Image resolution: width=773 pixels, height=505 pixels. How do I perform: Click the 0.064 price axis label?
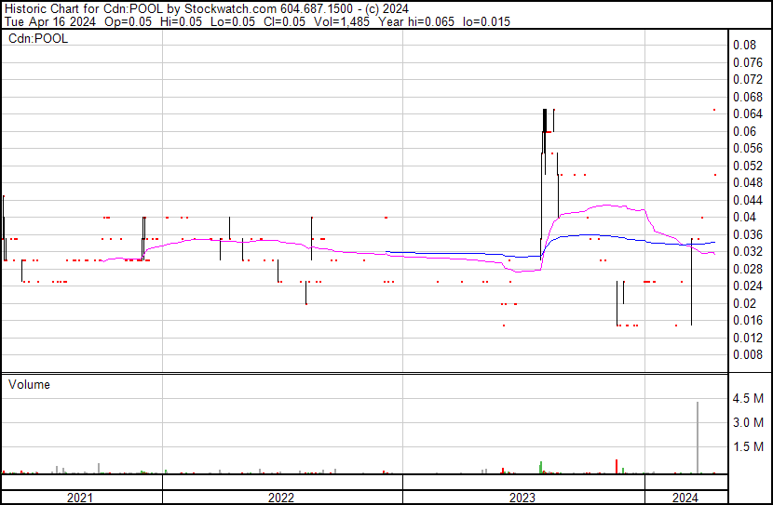pos(747,113)
